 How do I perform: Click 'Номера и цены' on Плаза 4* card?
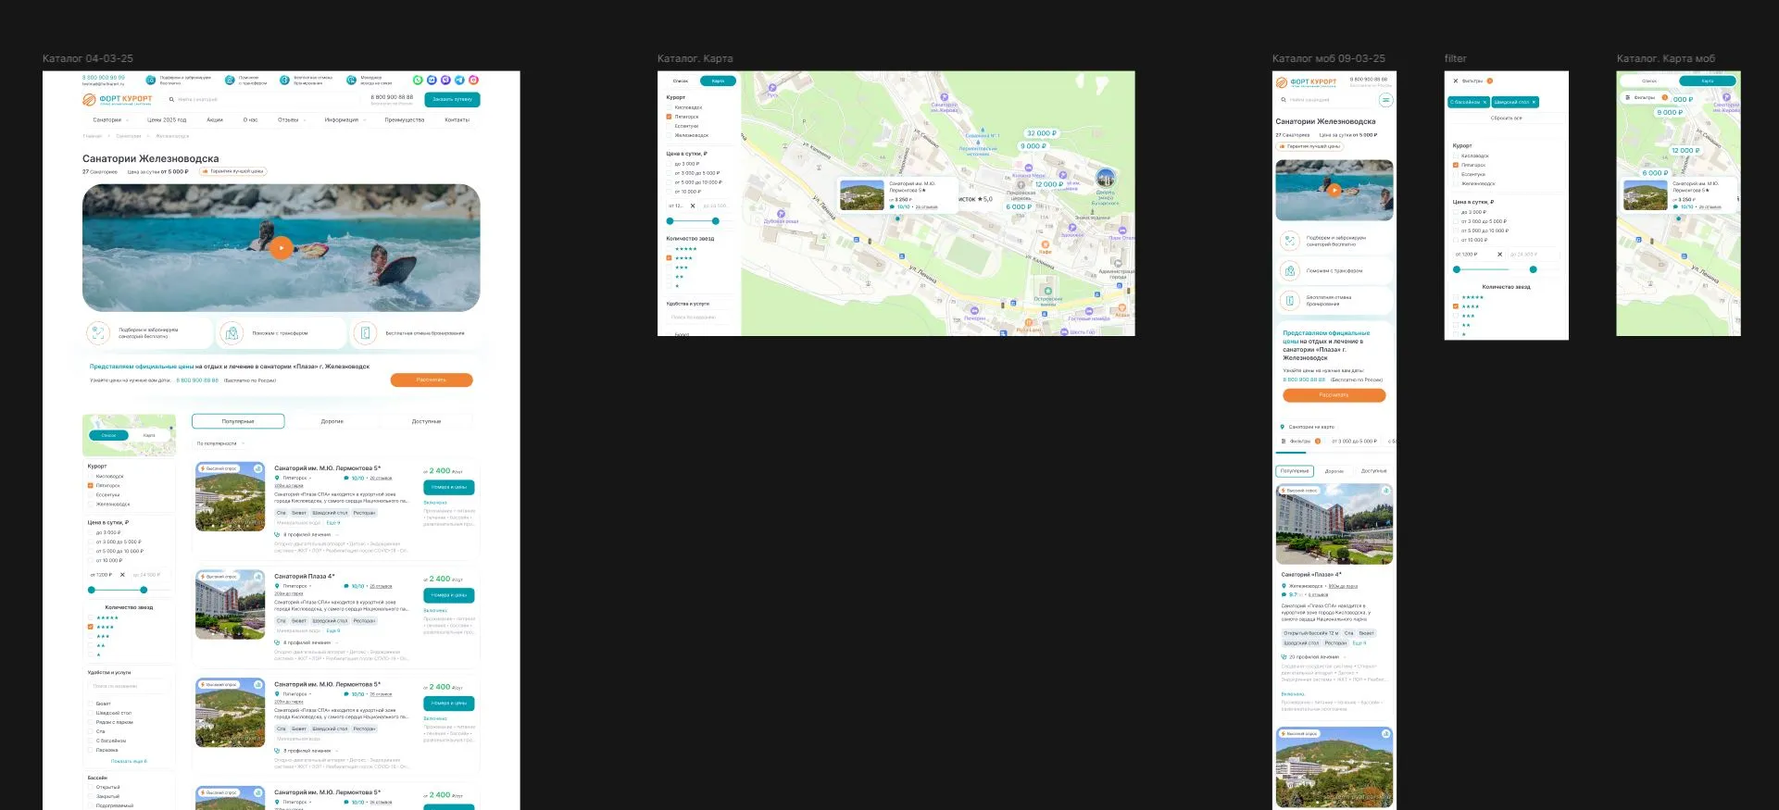(449, 595)
